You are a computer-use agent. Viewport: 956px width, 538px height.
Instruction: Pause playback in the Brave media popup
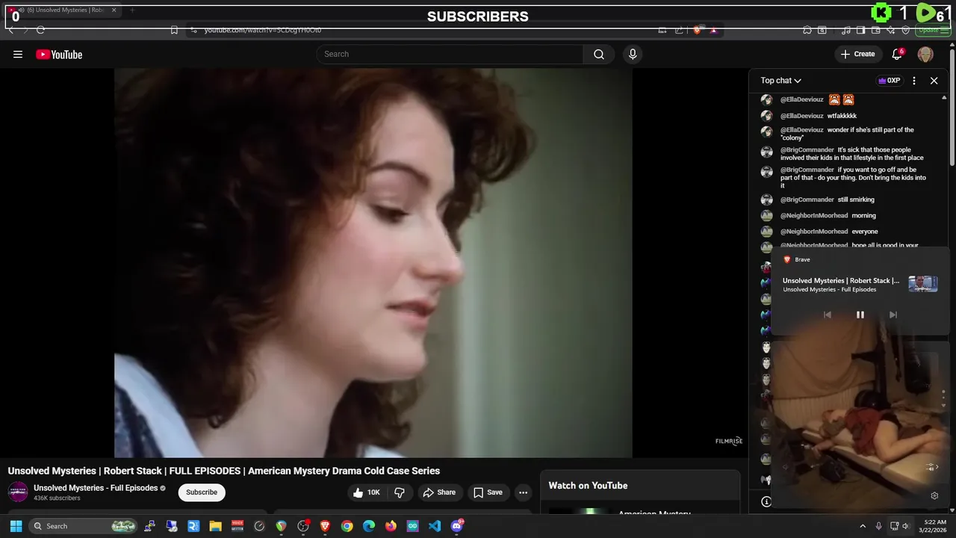[x=860, y=315]
